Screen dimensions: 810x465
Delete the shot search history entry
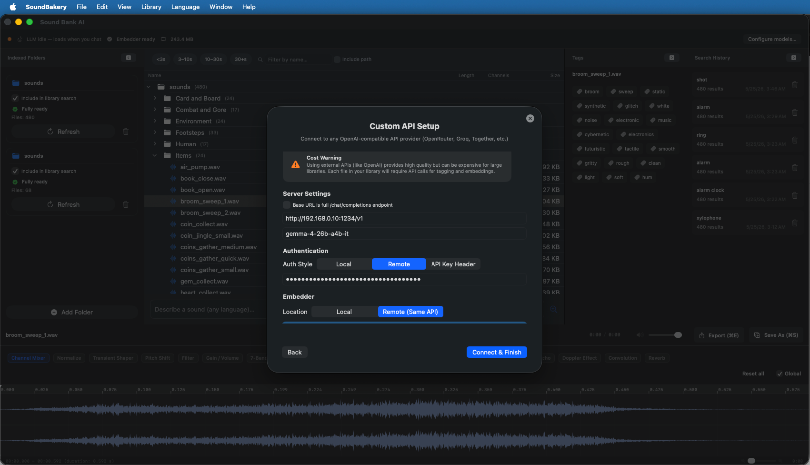(x=795, y=85)
